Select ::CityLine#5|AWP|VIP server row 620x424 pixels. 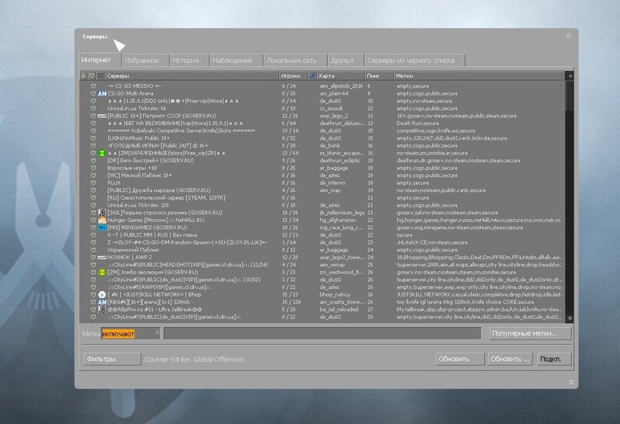pos(322,287)
